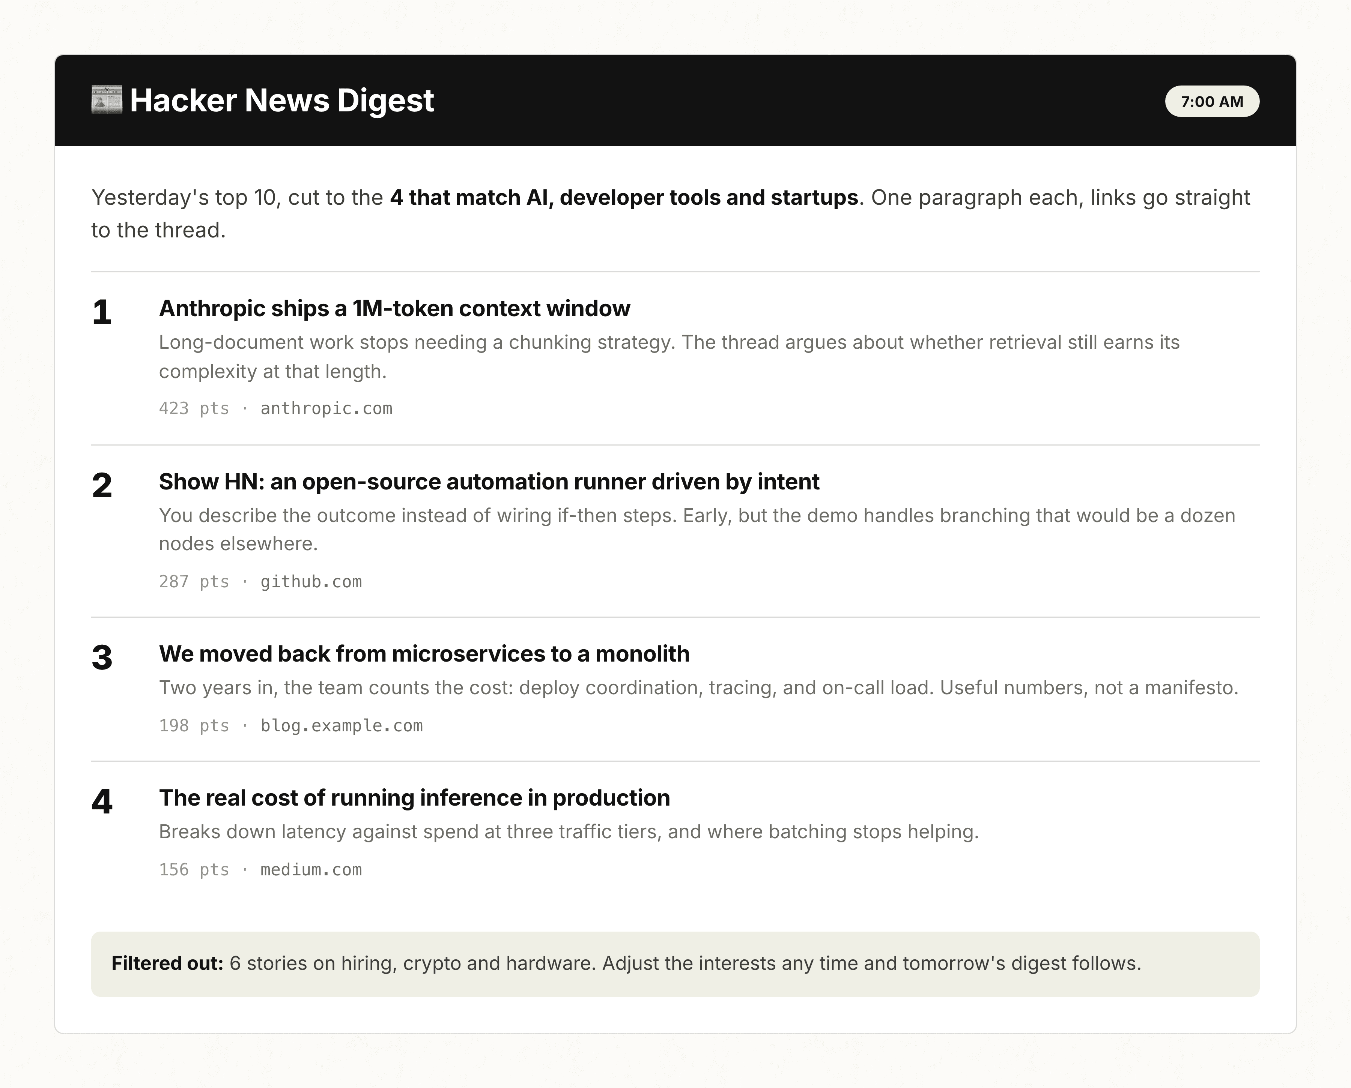Image resolution: width=1351 pixels, height=1088 pixels.
Task: Click the anthropic.com source domain
Action: (326, 409)
